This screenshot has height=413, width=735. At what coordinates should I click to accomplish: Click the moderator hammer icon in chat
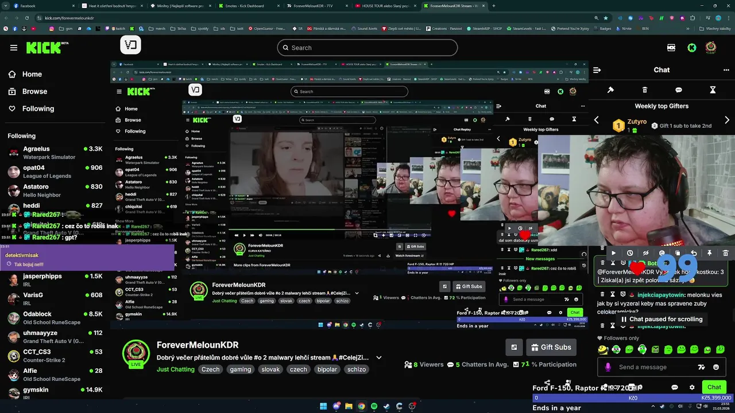pyautogui.click(x=610, y=90)
